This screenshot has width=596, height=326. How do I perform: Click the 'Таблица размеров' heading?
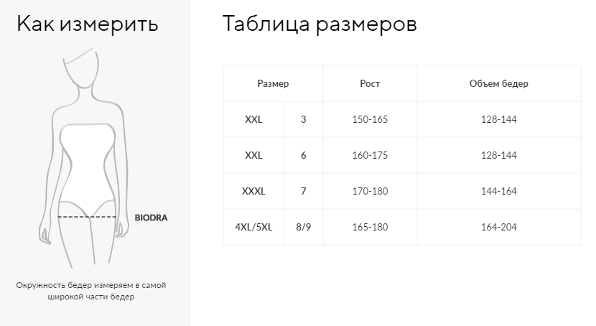(320, 24)
